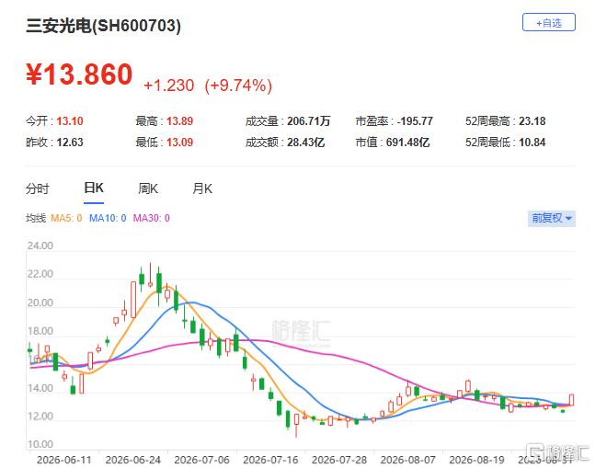Open the 月K monthly chart tab

(202, 188)
